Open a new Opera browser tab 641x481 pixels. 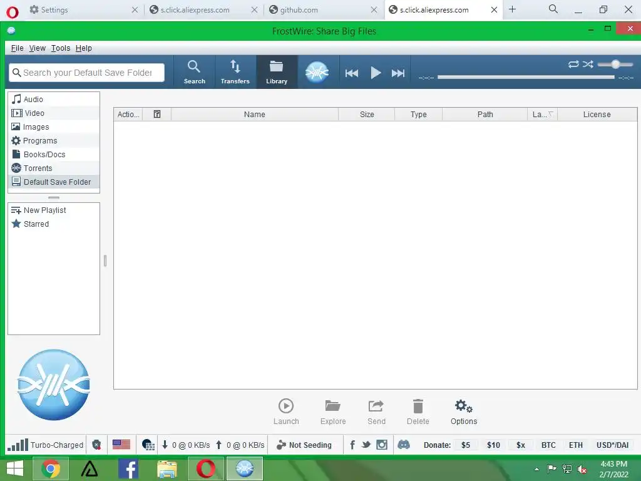coord(512,9)
